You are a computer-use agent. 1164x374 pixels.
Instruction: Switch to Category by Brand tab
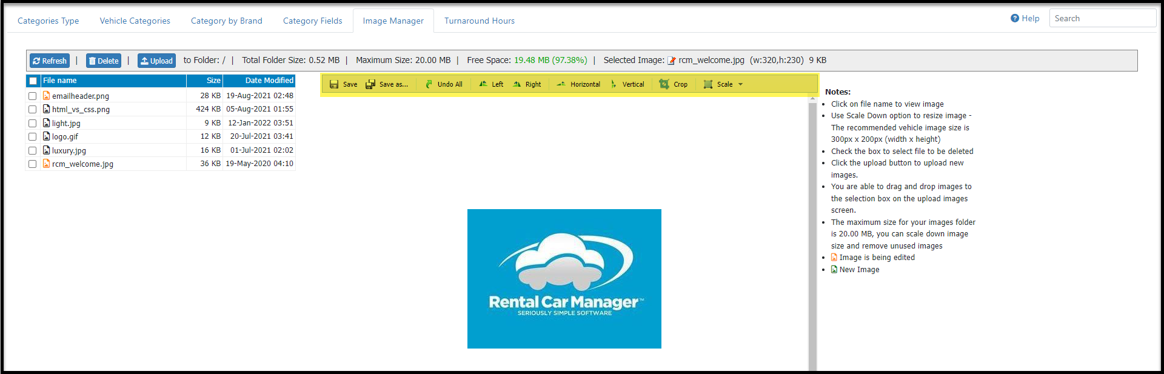(x=227, y=21)
